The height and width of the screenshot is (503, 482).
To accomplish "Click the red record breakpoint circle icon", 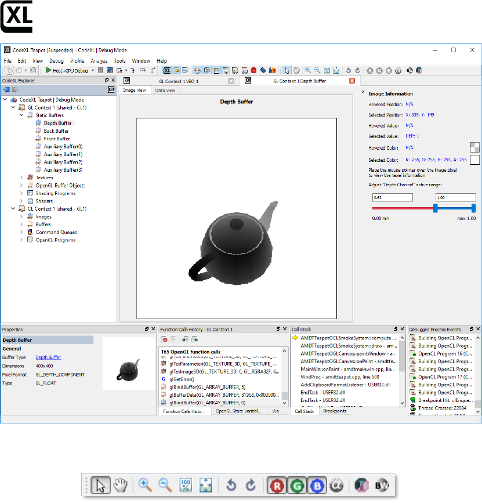I will 253,70.
